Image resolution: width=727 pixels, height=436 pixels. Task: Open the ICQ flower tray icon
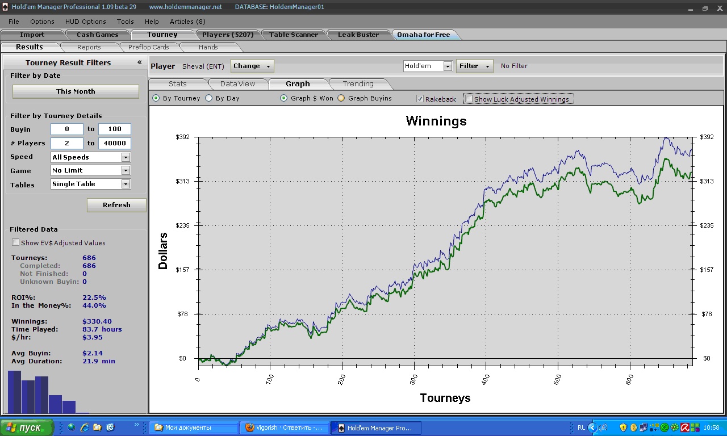[x=674, y=427]
